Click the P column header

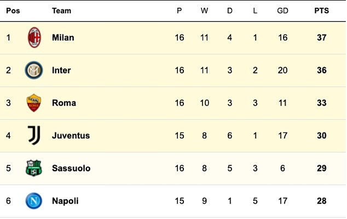point(179,10)
